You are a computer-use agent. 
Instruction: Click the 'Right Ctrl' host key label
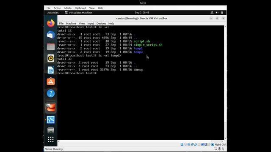point(220,144)
